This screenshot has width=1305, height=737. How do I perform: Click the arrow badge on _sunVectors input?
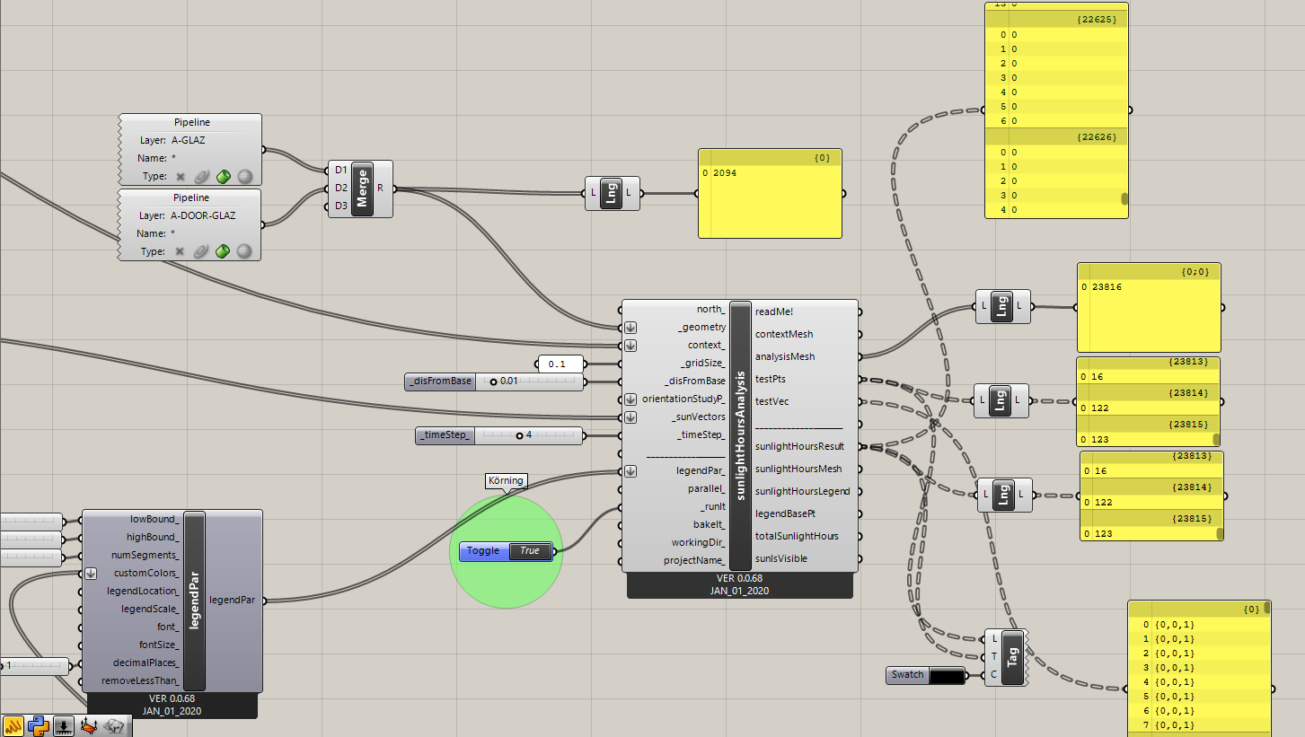[630, 417]
